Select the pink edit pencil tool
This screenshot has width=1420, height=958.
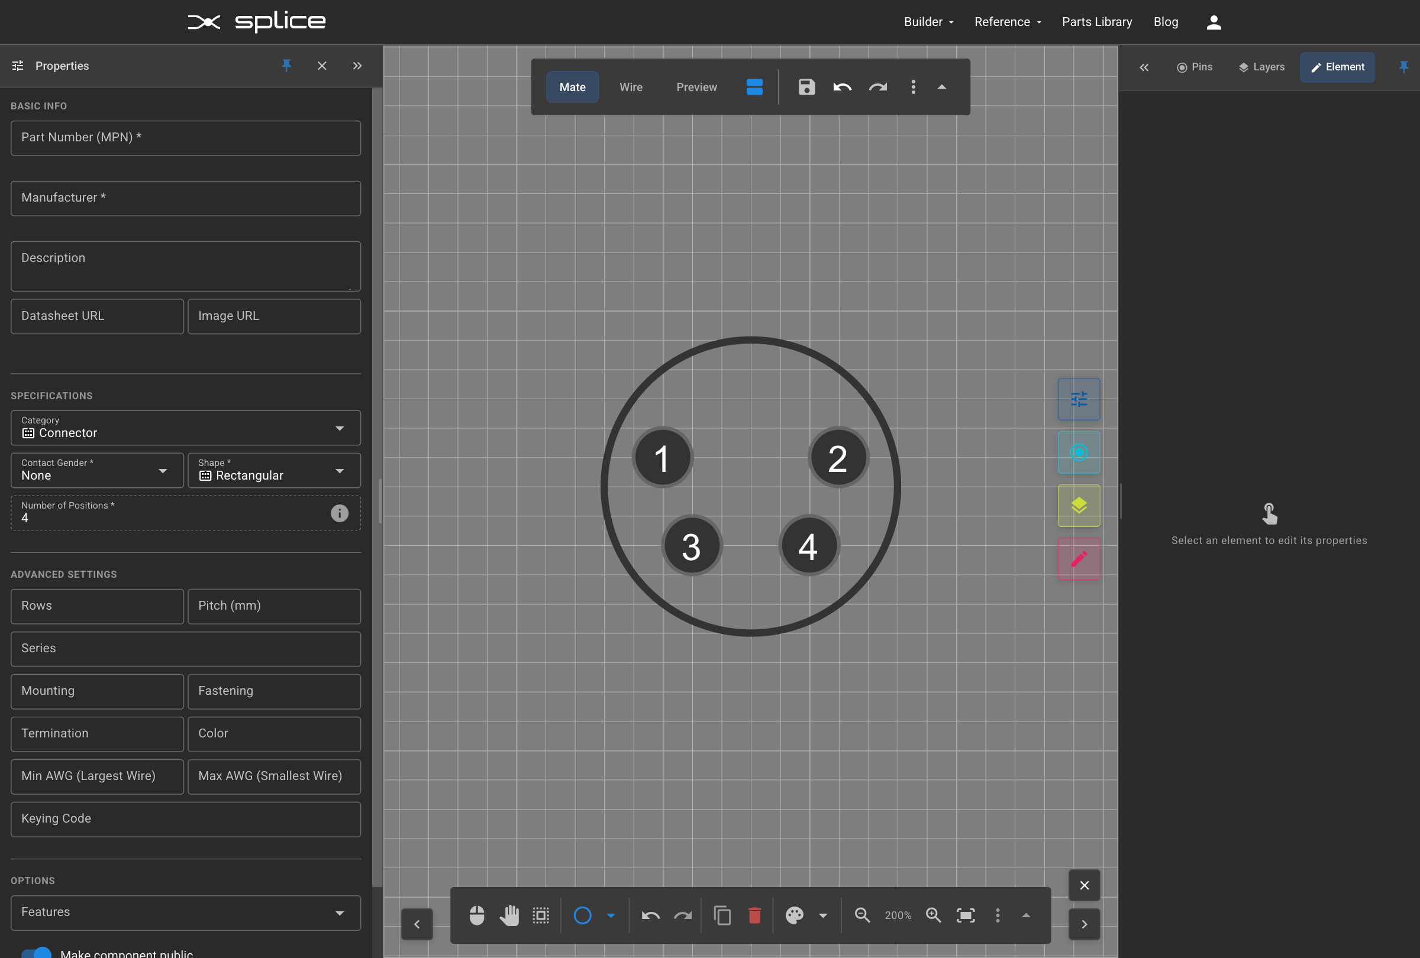click(x=1079, y=559)
